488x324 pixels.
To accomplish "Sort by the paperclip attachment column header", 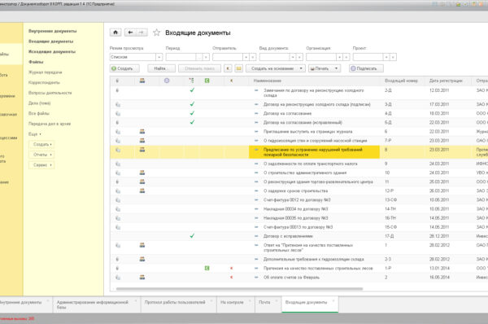I will pyautogui.click(x=117, y=81).
